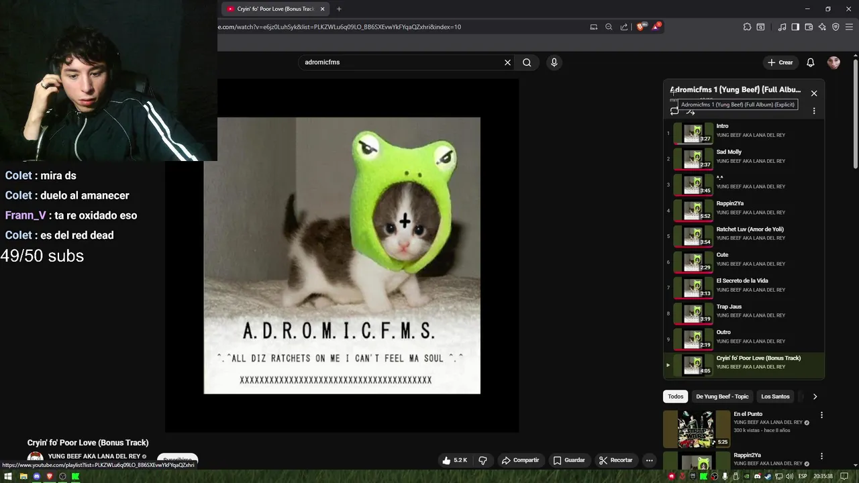Open Windows Start menu
The height and width of the screenshot is (483, 859).
pos(8,476)
